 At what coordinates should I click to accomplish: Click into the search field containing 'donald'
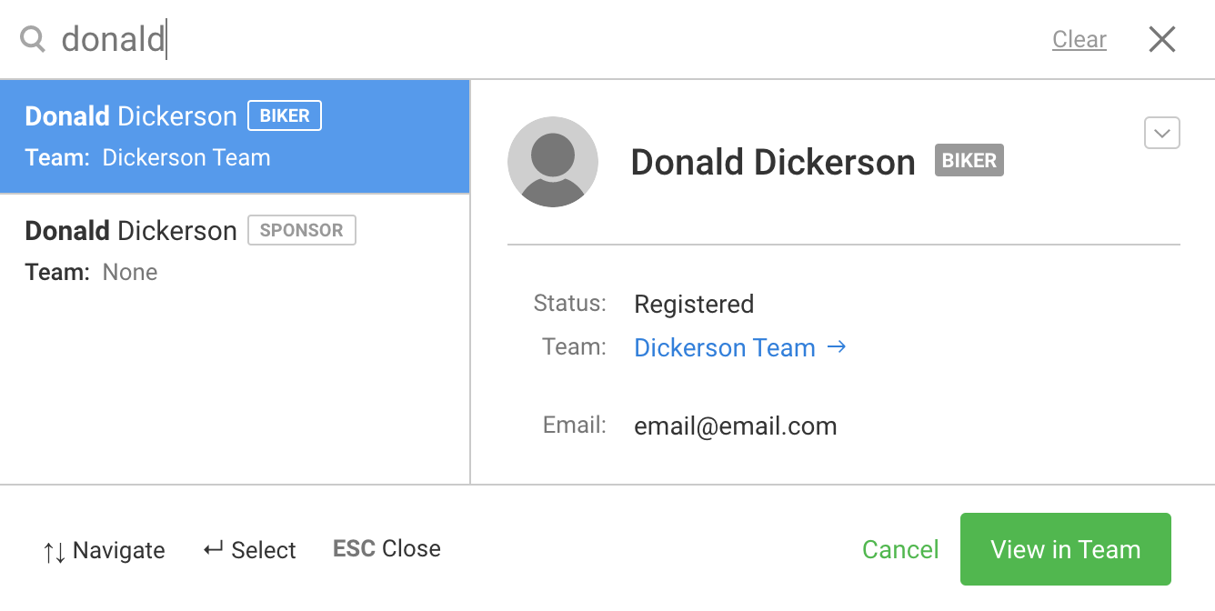coord(546,39)
